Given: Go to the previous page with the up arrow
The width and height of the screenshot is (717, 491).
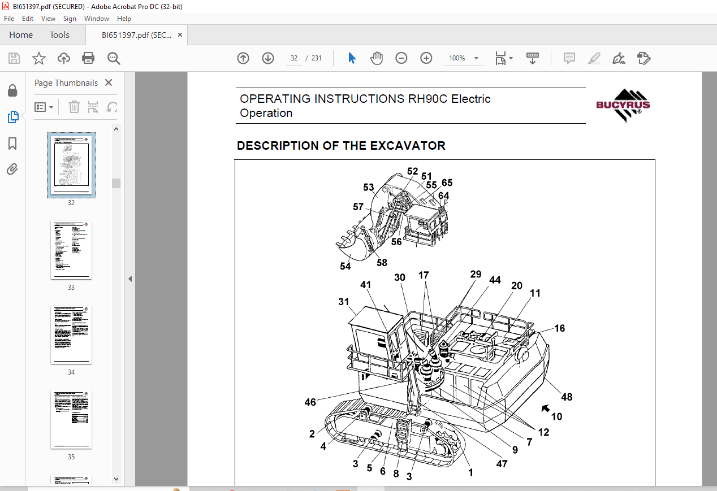Looking at the screenshot, I should (x=243, y=58).
